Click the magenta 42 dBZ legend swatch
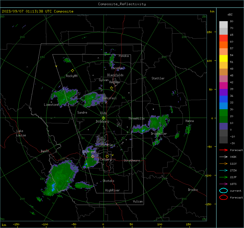The height and width of the screenshot is (228, 244). (x=223, y=85)
